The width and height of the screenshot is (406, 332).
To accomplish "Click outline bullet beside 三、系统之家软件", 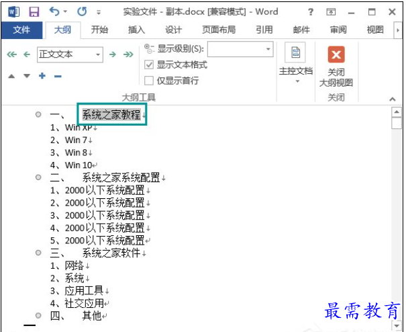I will pyautogui.click(x=38, y=253).
